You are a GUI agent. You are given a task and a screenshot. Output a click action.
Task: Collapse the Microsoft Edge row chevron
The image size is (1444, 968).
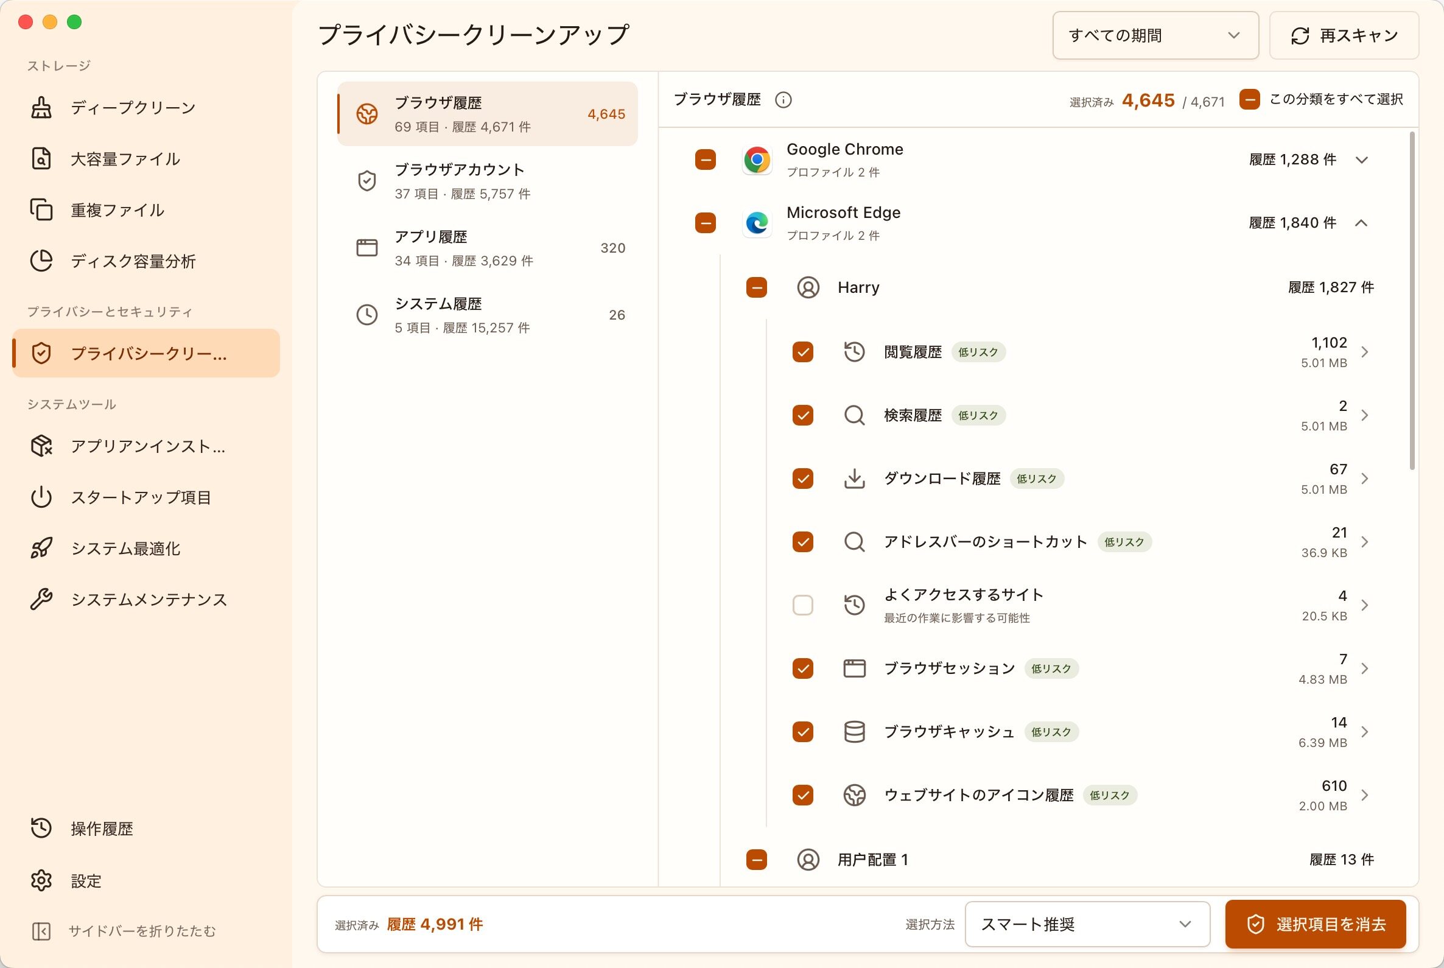(x=1362, y=223)
